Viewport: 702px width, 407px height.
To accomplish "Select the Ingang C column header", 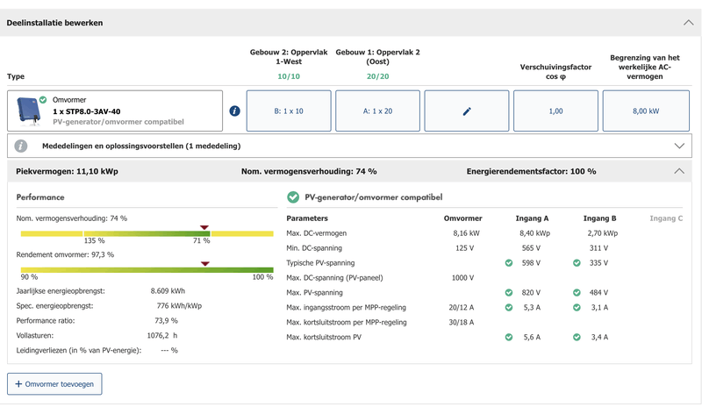I will pyautogui.click(x=664, y=218).
